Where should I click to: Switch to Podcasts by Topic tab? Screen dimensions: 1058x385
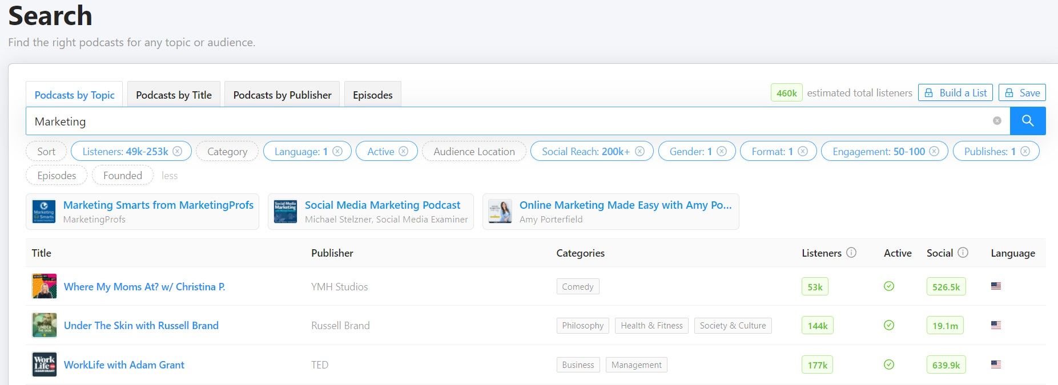[x=74, y=95]
